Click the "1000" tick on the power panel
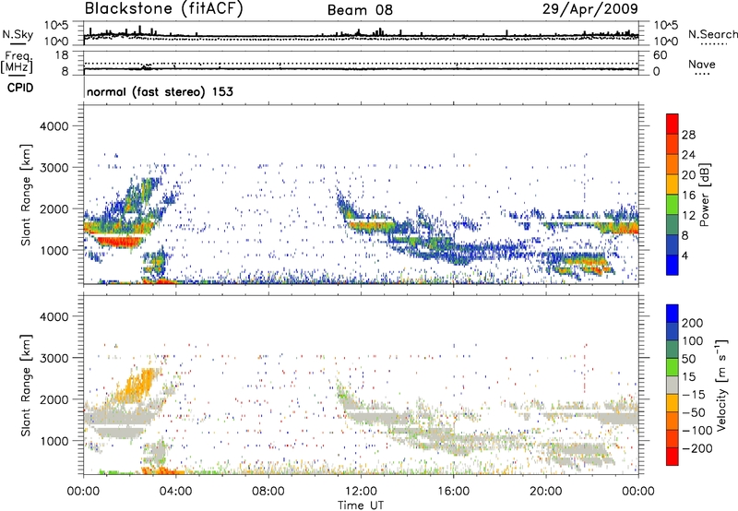 pos(54,250)
